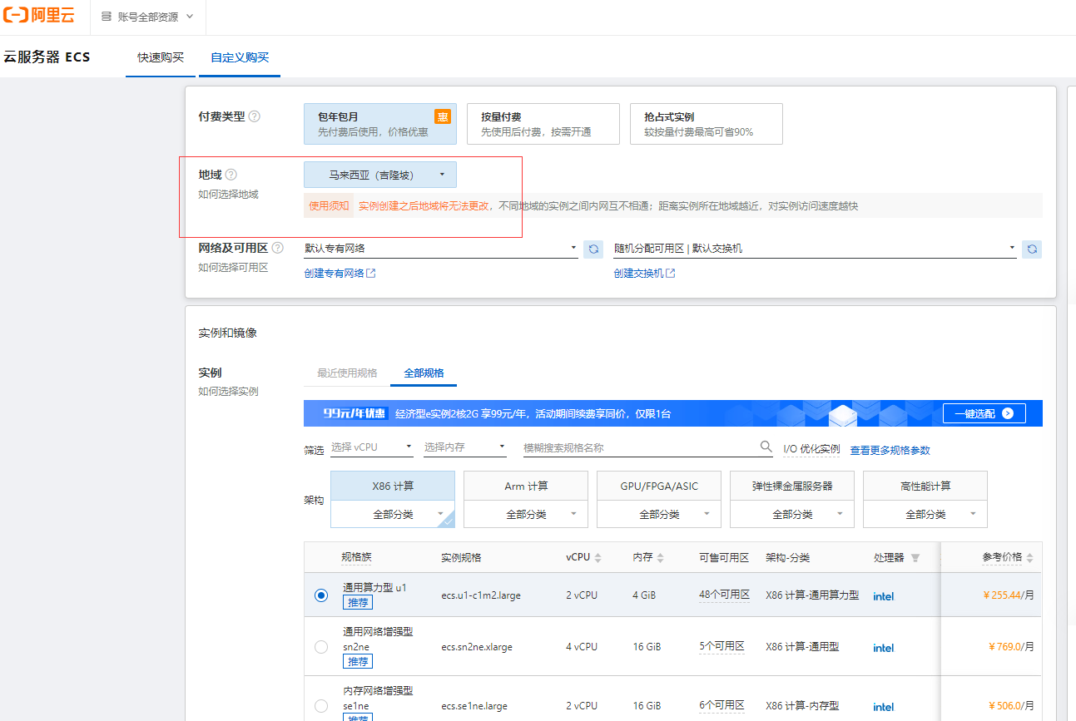Click the I/O 优化实例 label
1076x721 pixels.
coord(811,449)
